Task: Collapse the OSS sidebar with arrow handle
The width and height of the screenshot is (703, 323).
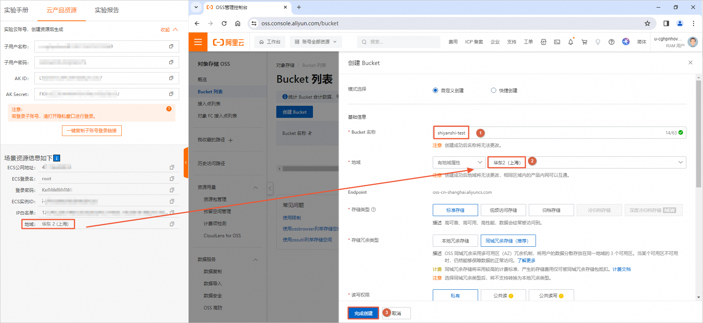Action: pos(270,188)
